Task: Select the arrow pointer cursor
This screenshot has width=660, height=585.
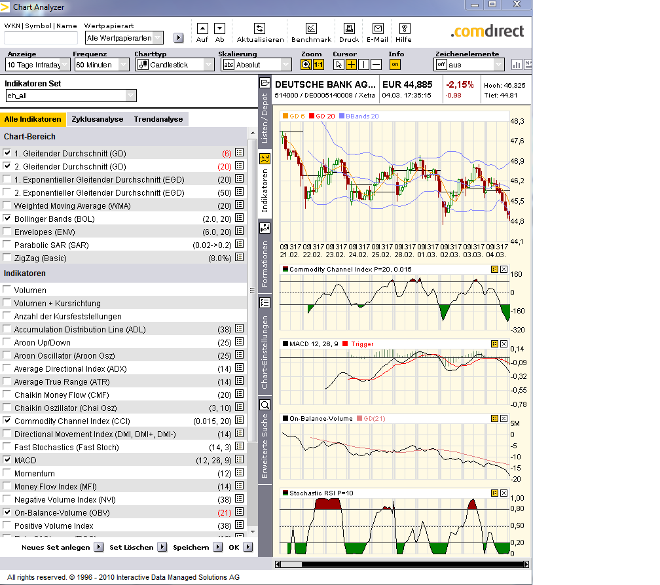Action: pyautogui.click(x=338, y=64)
